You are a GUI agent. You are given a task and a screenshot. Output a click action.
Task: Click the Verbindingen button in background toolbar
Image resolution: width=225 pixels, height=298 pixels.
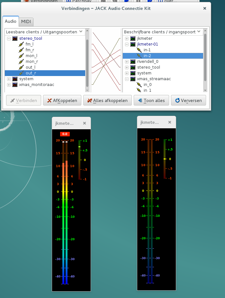[42, 1]
